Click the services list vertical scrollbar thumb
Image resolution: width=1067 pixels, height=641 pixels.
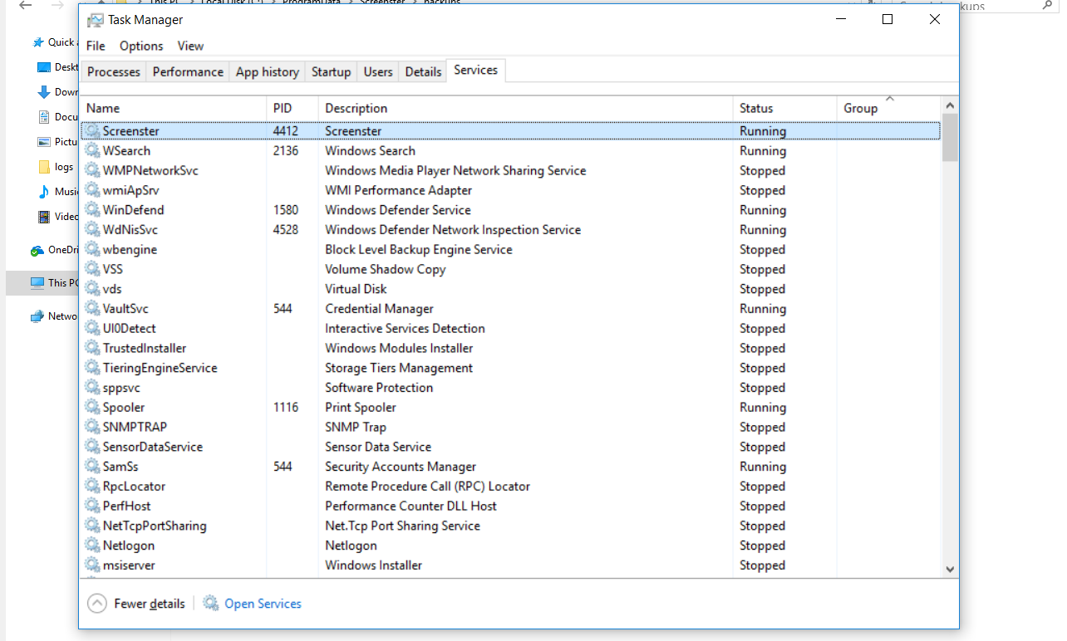click(950, 137)
